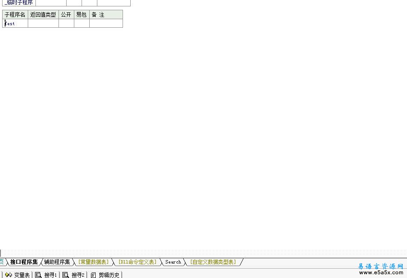The width and height of the screenshot is (407, 278).
Task: Open the [自定义数据类型表] tab
Action: pyautogui.click(x=213, y=262)
